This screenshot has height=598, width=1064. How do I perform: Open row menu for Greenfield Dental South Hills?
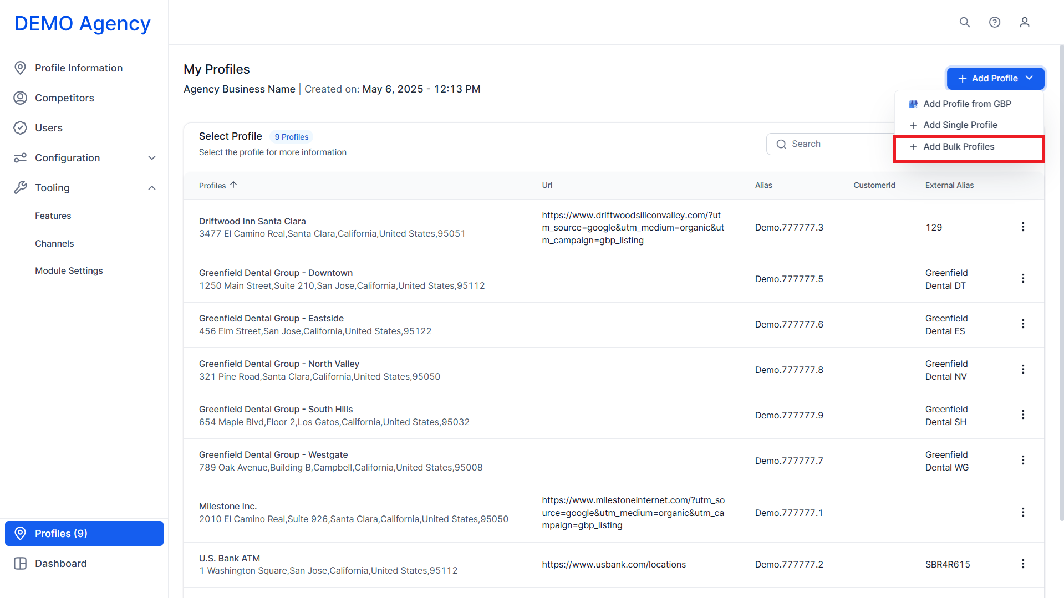point(1023,415)
